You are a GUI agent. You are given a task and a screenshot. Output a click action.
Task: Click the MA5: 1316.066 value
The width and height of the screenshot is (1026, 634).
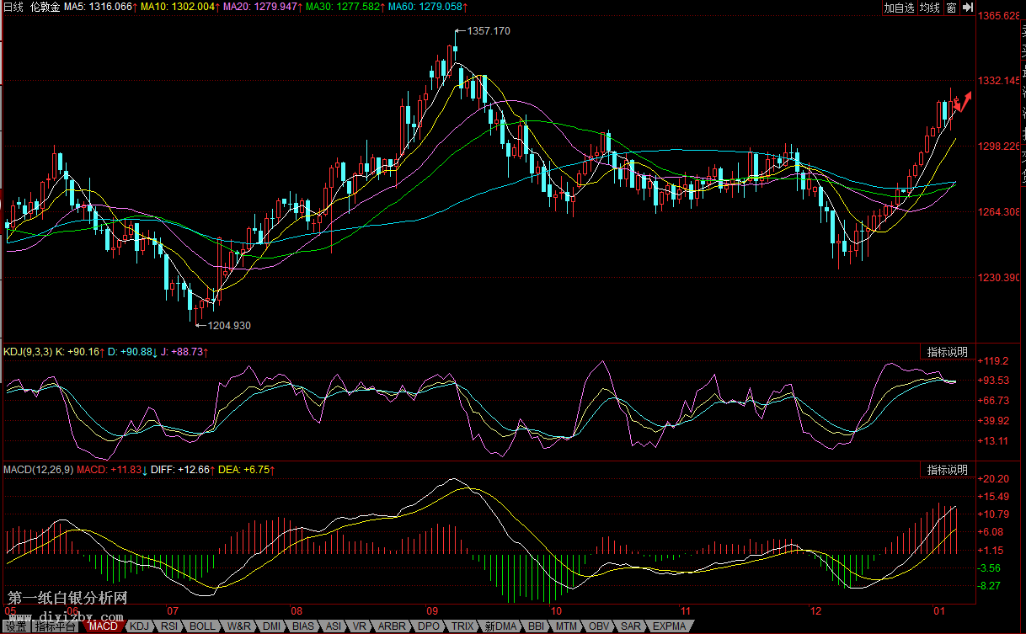[x=99, y=7]
